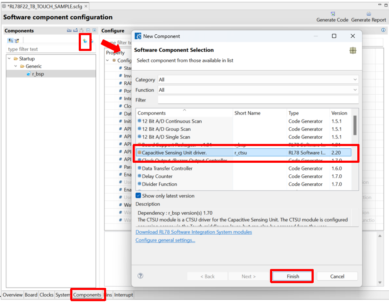Viewport: 389px width, 302px height.
Task: Click the Filter text field in dialog
Action: [x=258, y=100]
